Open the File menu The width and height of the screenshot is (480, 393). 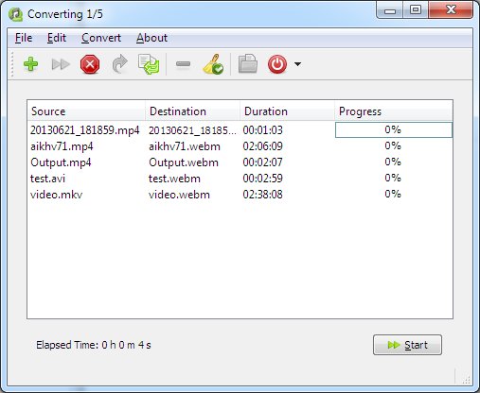[x=24, y=38]
